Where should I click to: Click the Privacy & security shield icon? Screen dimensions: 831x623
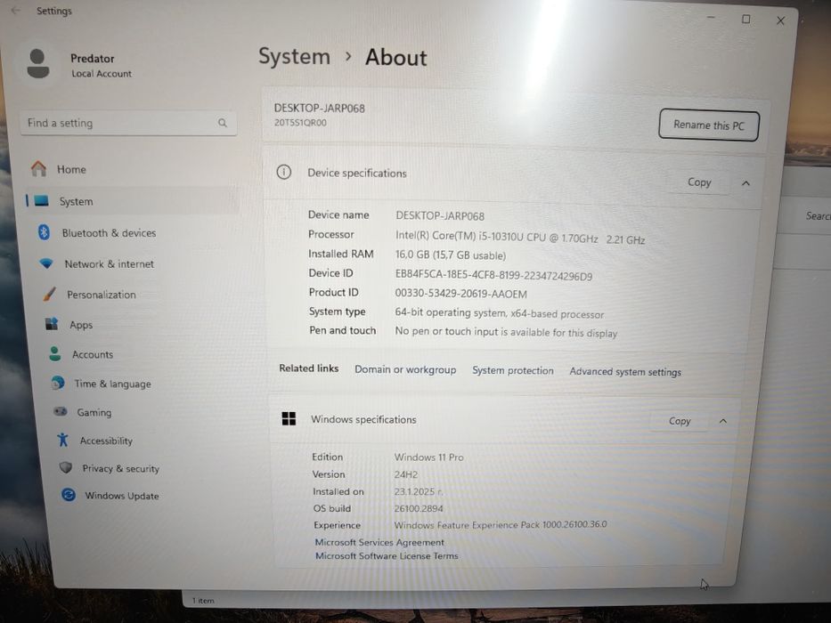tap(66, 467)
